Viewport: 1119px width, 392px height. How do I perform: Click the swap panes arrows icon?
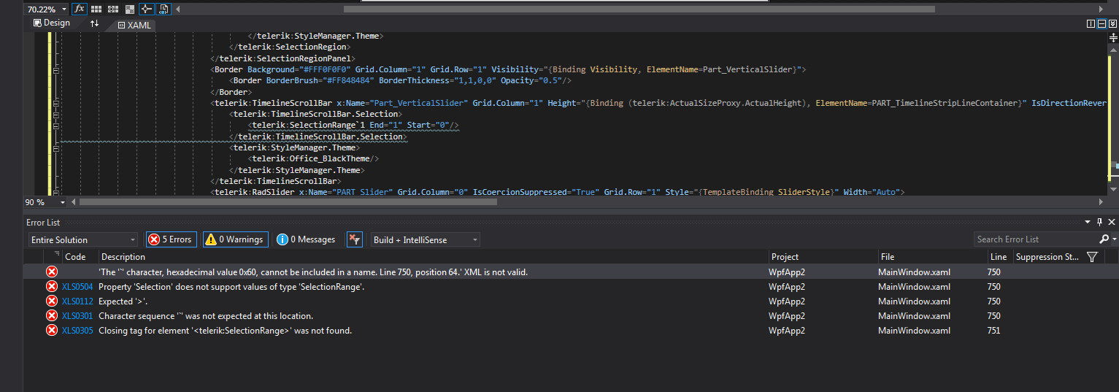tap(94, 23)
